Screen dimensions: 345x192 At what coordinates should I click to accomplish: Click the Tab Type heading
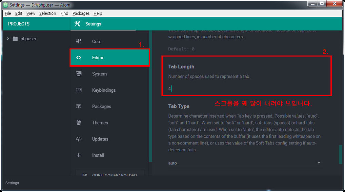(x=179, y=106)
